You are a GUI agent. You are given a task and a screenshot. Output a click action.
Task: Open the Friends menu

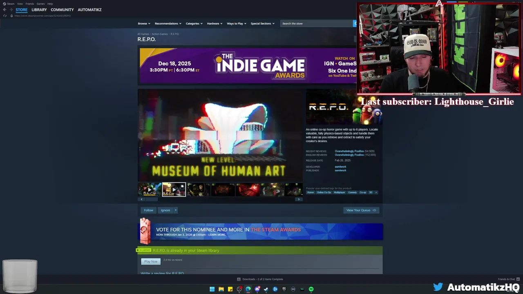[29, 4]
